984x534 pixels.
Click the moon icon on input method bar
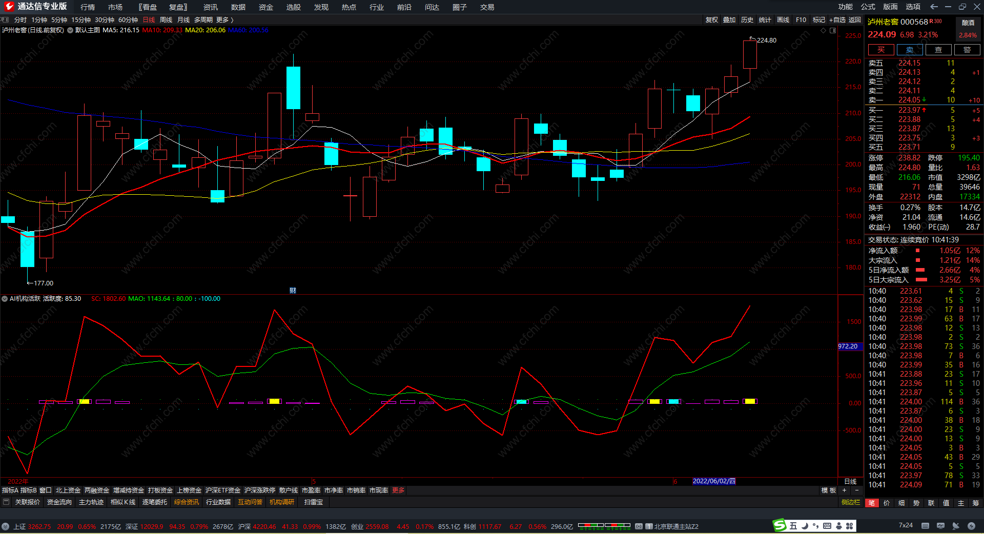pos(805,526)
